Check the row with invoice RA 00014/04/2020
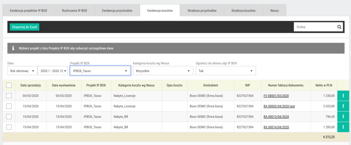351x145 pixels. pos(9,127)
